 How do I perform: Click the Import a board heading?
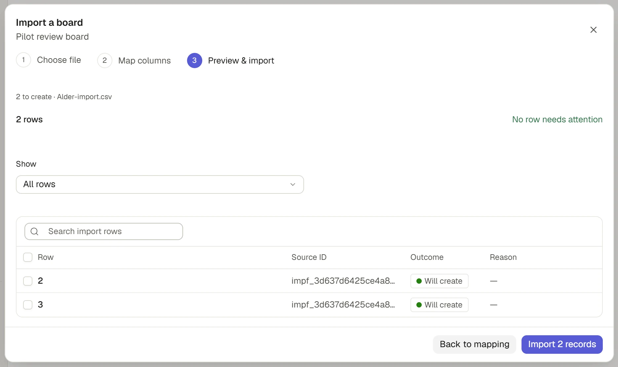coord(49,22)
